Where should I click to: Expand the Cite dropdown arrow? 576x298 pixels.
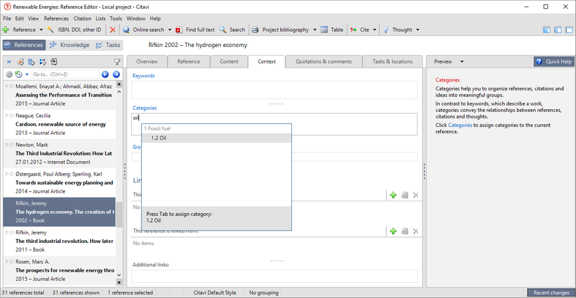click(x=374, y=30)
